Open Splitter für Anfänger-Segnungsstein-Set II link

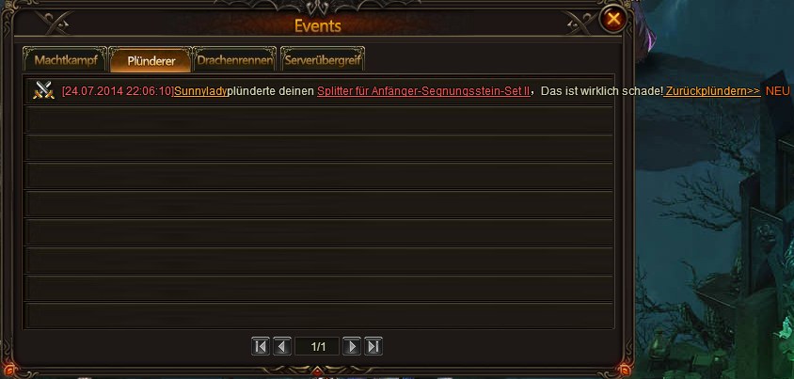[423, 91]
